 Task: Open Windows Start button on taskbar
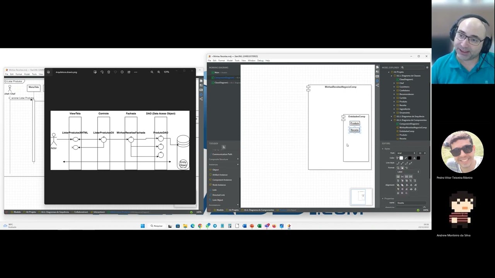143,226
